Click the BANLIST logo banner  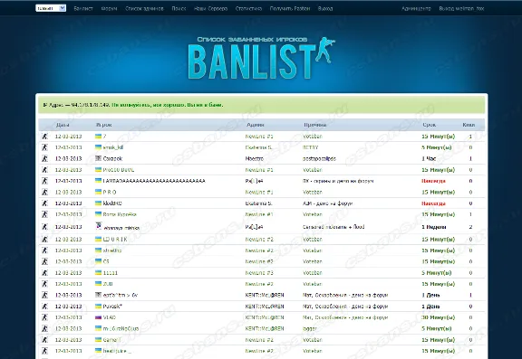pos(262,58)
